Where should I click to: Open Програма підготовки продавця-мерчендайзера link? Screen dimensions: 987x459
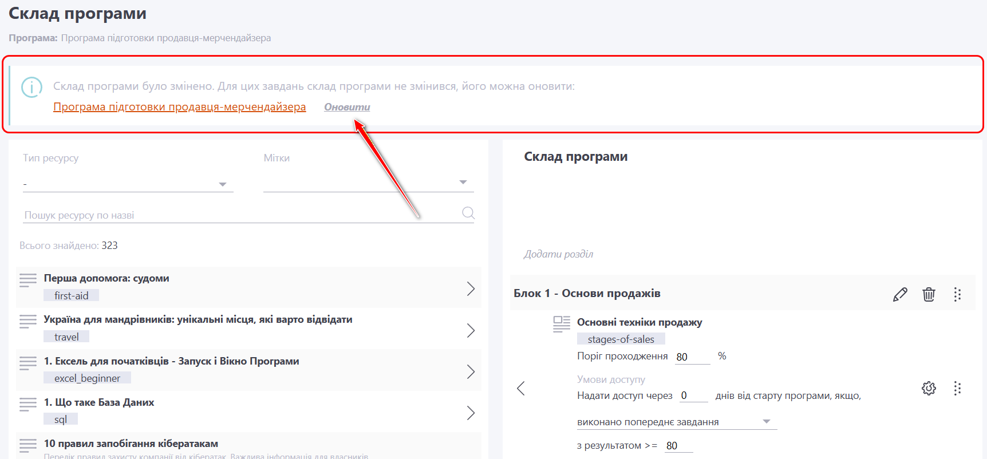(179, 107)
